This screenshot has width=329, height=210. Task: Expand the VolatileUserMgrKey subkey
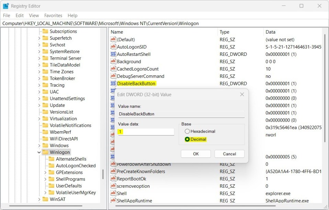[45, 193]
